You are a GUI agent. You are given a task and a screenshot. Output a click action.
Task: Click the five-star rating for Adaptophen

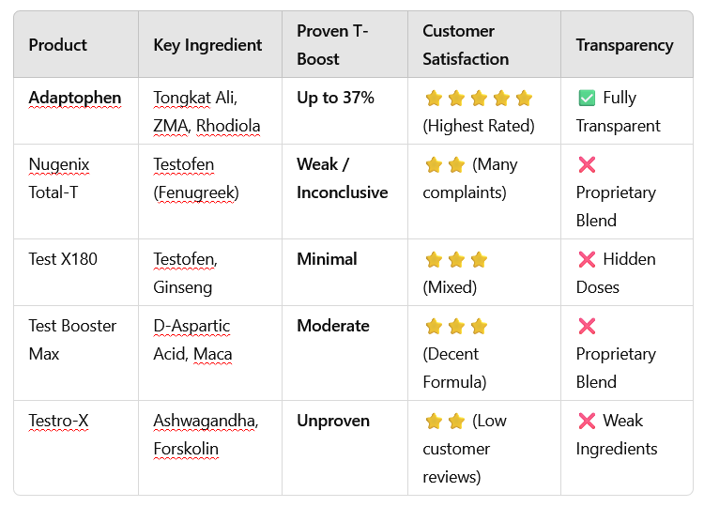tap(479, 98)
